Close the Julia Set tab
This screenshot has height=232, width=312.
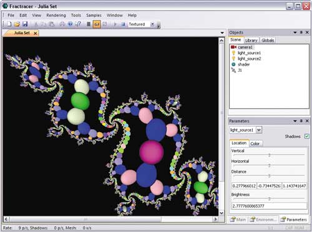coord(36,33)
